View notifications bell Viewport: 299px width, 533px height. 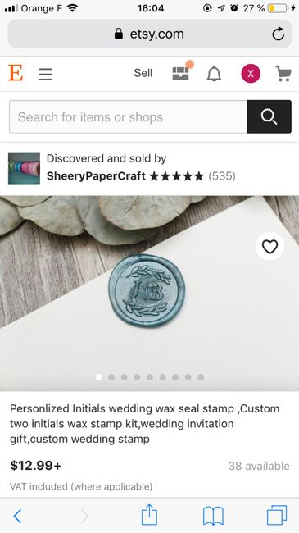(214, 74)
